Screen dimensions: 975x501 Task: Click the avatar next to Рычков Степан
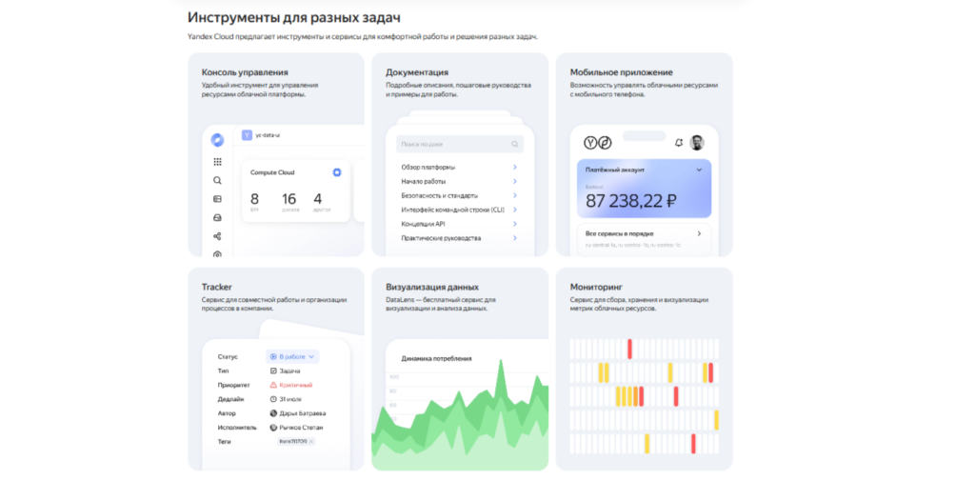[x=273, y=428]
